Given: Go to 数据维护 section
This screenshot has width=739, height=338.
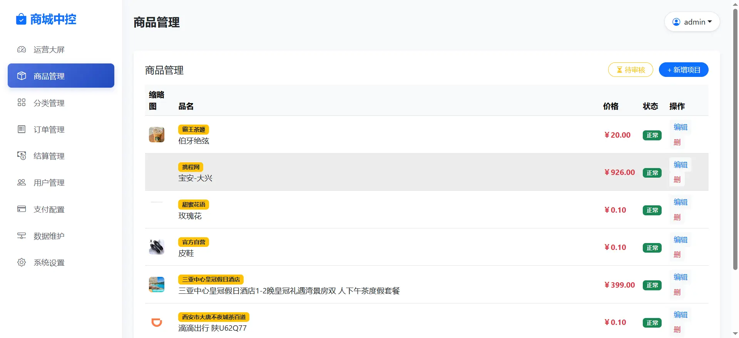Looking at the screenshot, I should (x=61, y=236).
